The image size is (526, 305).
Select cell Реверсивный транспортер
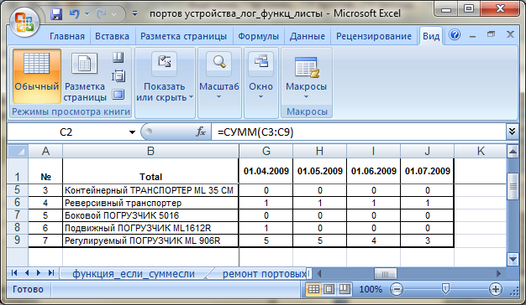150,203
